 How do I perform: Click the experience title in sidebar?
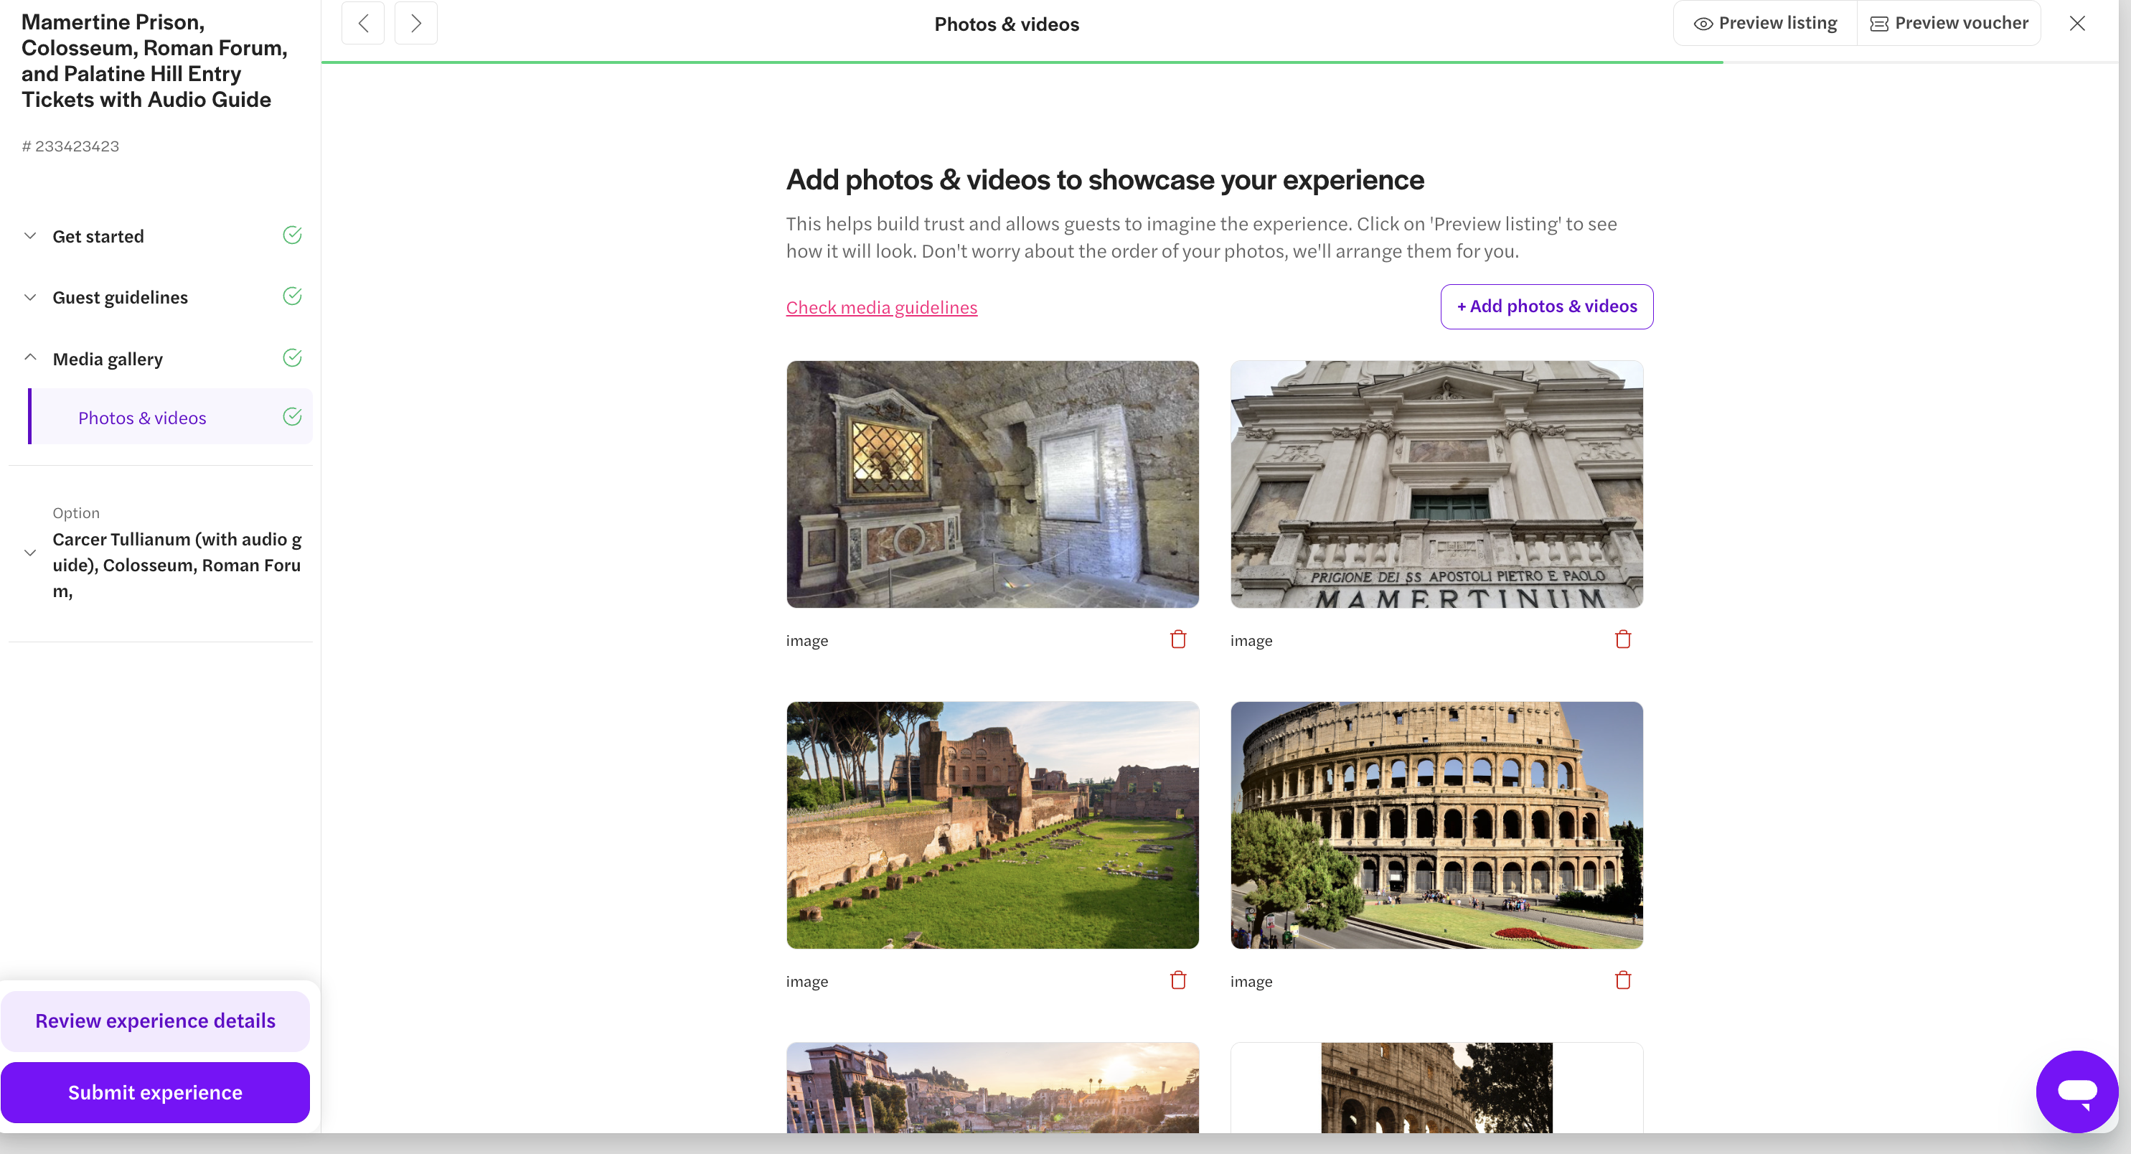[155, 60]
